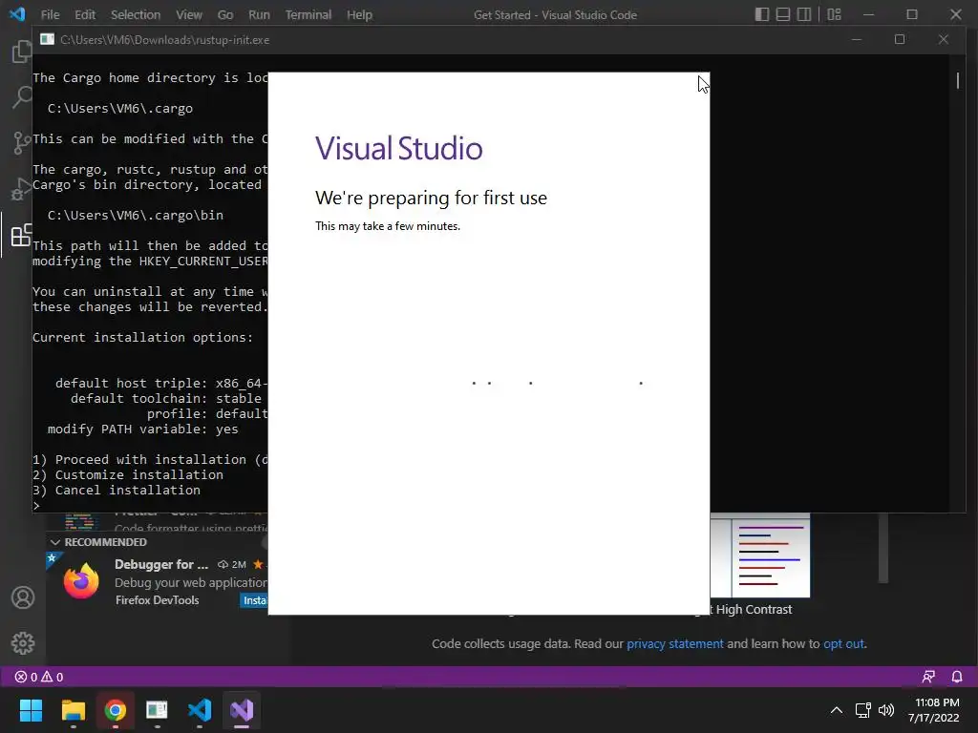Image resolution: width=978 pixels, height=733 pixels.
Task: Switch to rustup console in taskbar
Action: pos(158,710)
